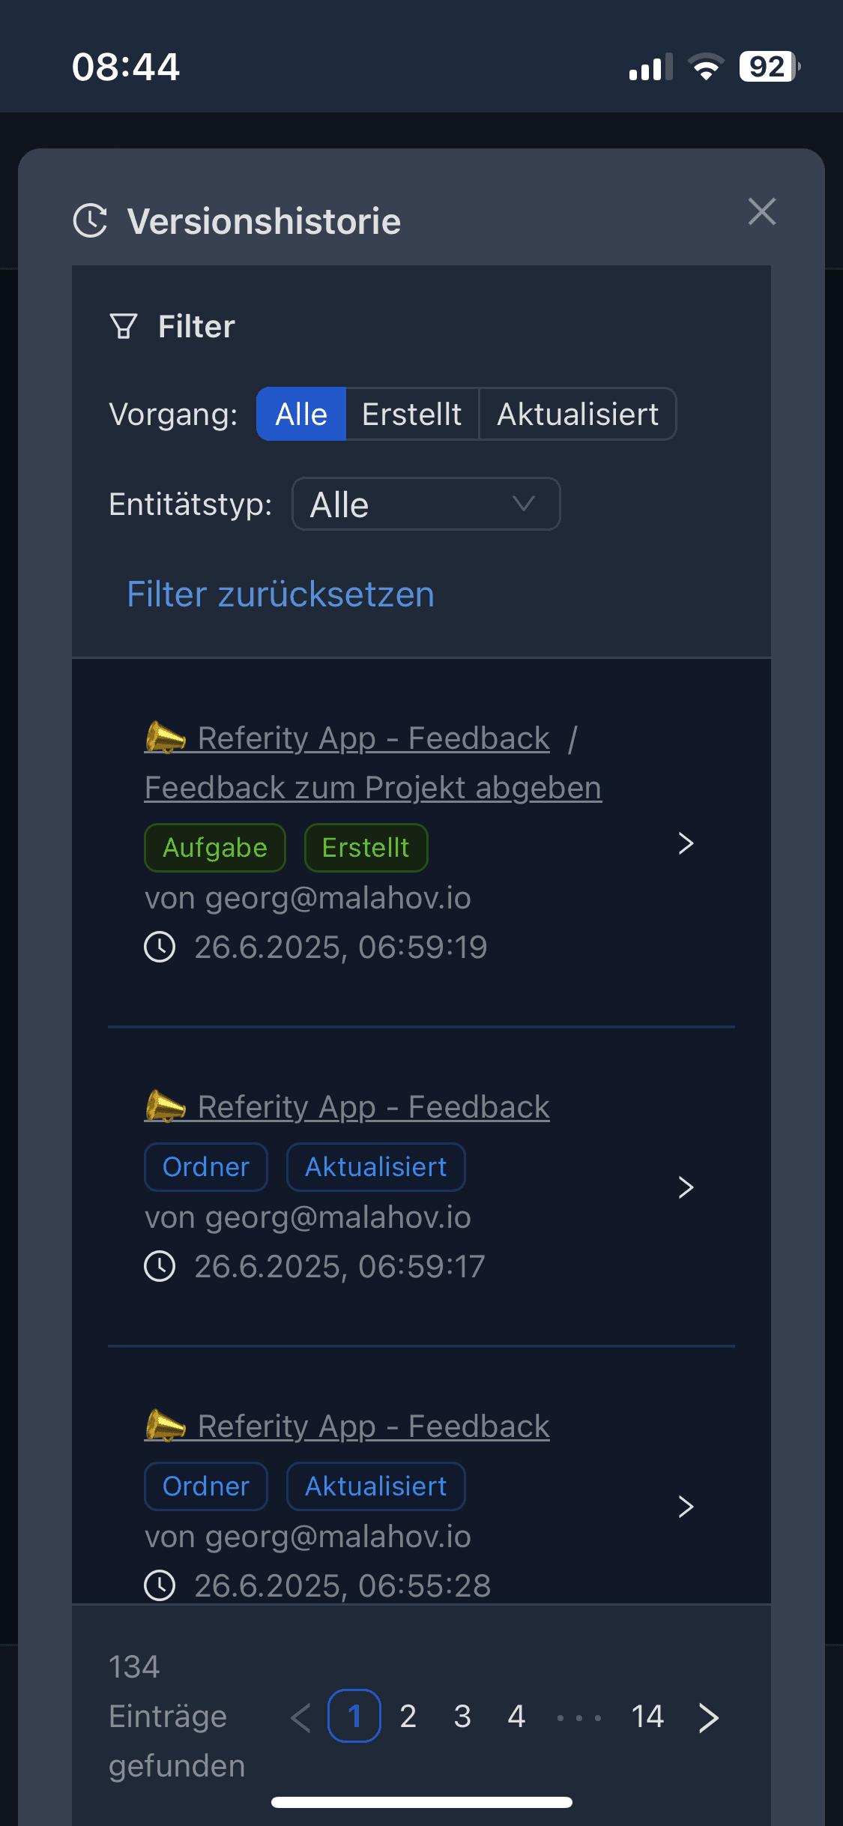843x1826 pixels.
Task: Open the Feedback zum Projekt abgeben link
Action: click(372, 788)
